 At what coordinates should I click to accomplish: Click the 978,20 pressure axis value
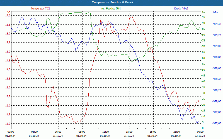pyautogui.click(x=217, y=90)
